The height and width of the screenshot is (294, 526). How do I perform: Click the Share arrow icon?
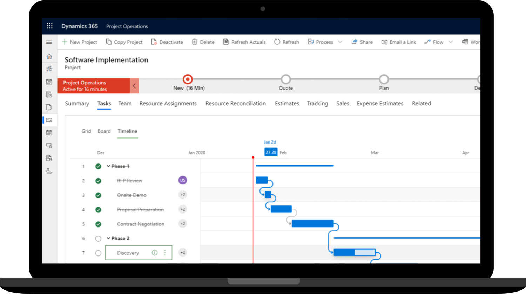354,42
